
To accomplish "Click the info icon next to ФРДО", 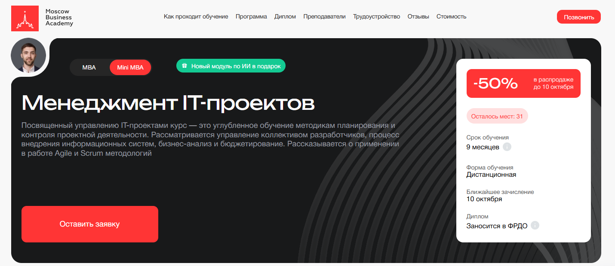I will 535,226.
